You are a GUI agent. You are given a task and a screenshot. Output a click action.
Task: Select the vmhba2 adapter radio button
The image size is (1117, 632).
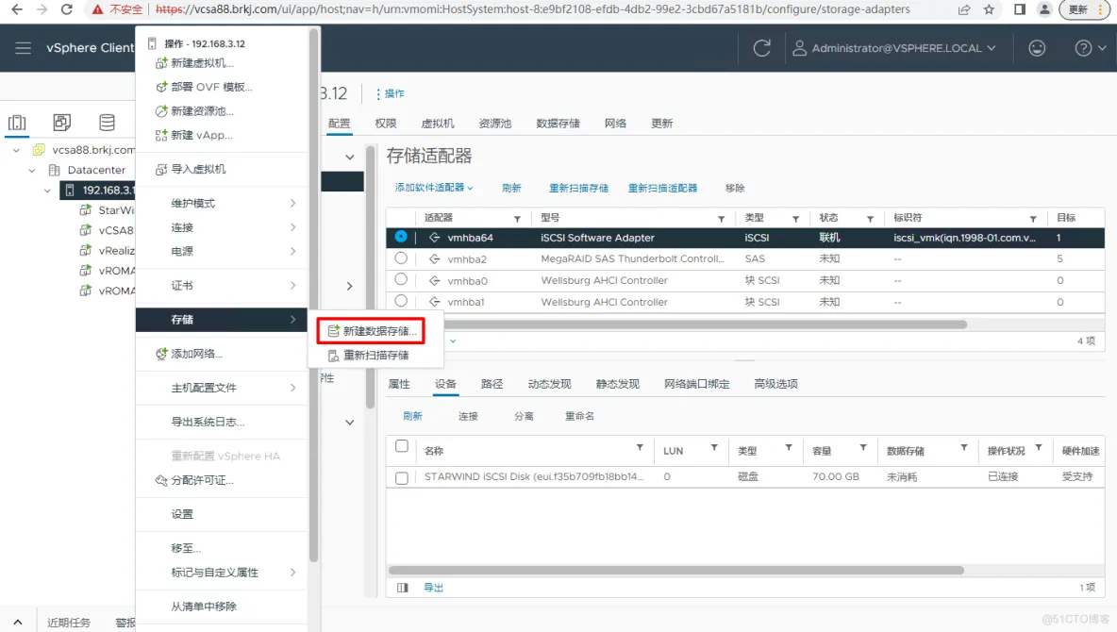(x=401, y=258)
